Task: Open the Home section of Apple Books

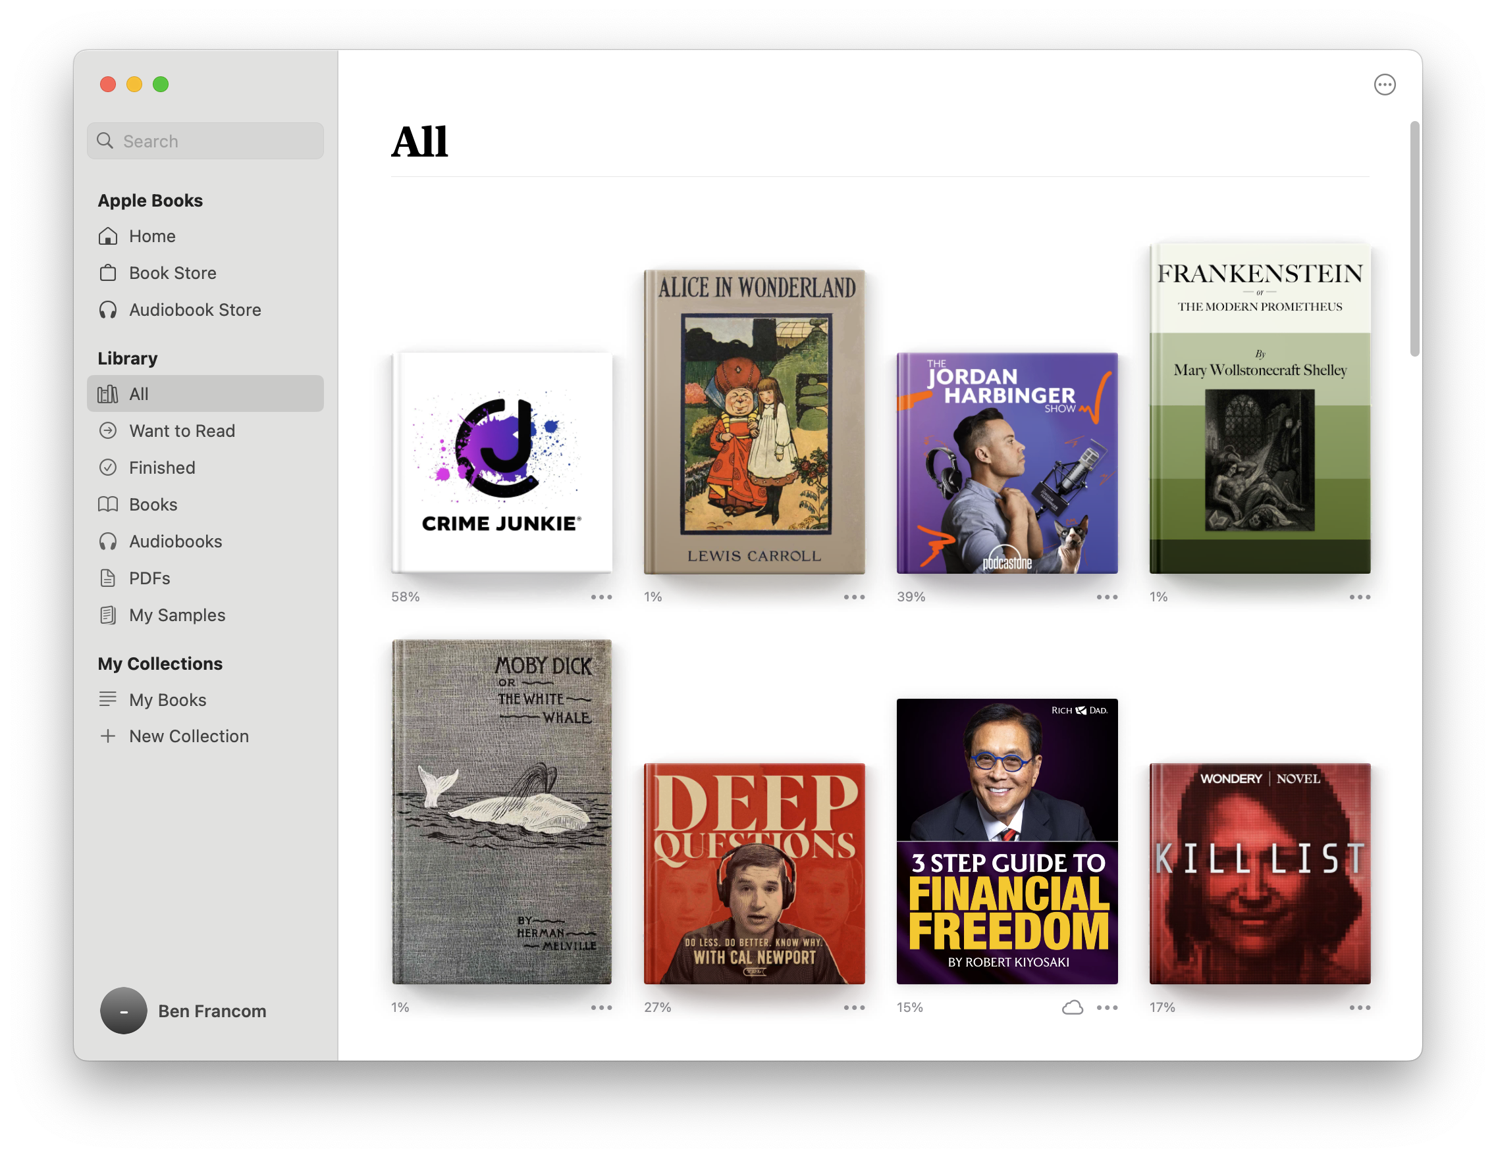Action: (x=152, y=236)
